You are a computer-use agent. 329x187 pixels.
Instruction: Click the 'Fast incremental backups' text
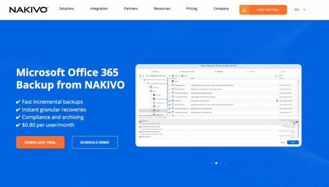53,102
